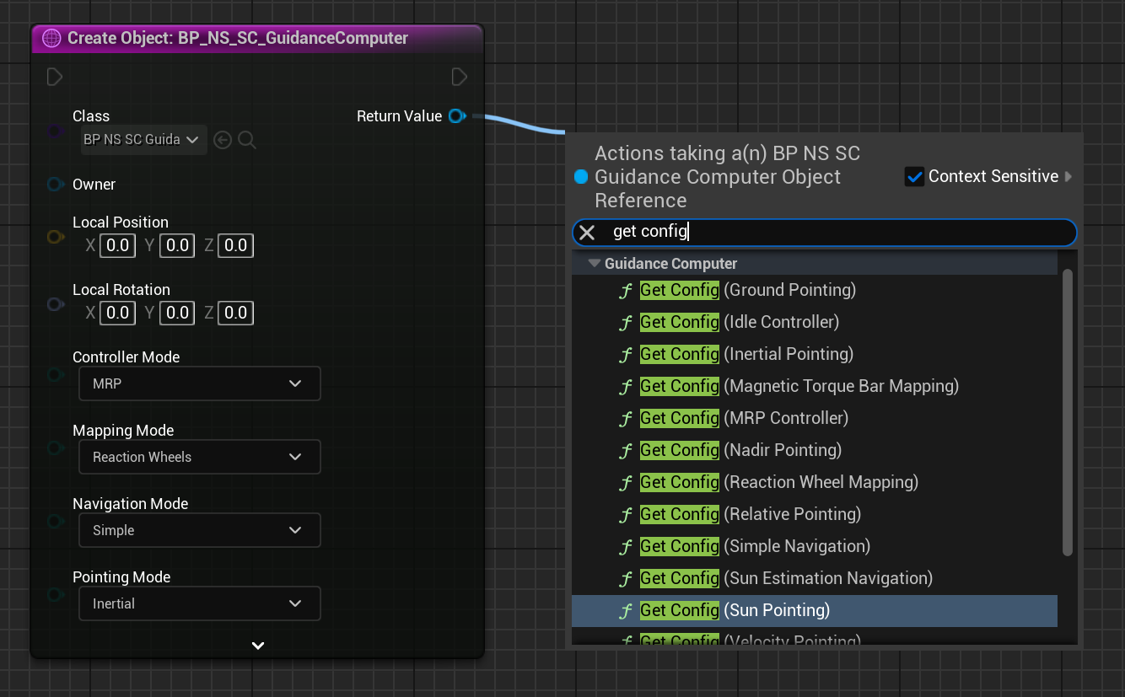
Task: Click the Local Position X value field
Action: point(117,245)
